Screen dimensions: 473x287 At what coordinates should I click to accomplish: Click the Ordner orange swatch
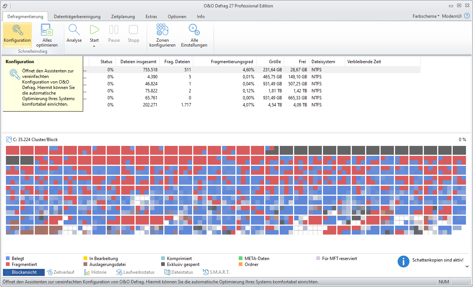coord(241,264)
